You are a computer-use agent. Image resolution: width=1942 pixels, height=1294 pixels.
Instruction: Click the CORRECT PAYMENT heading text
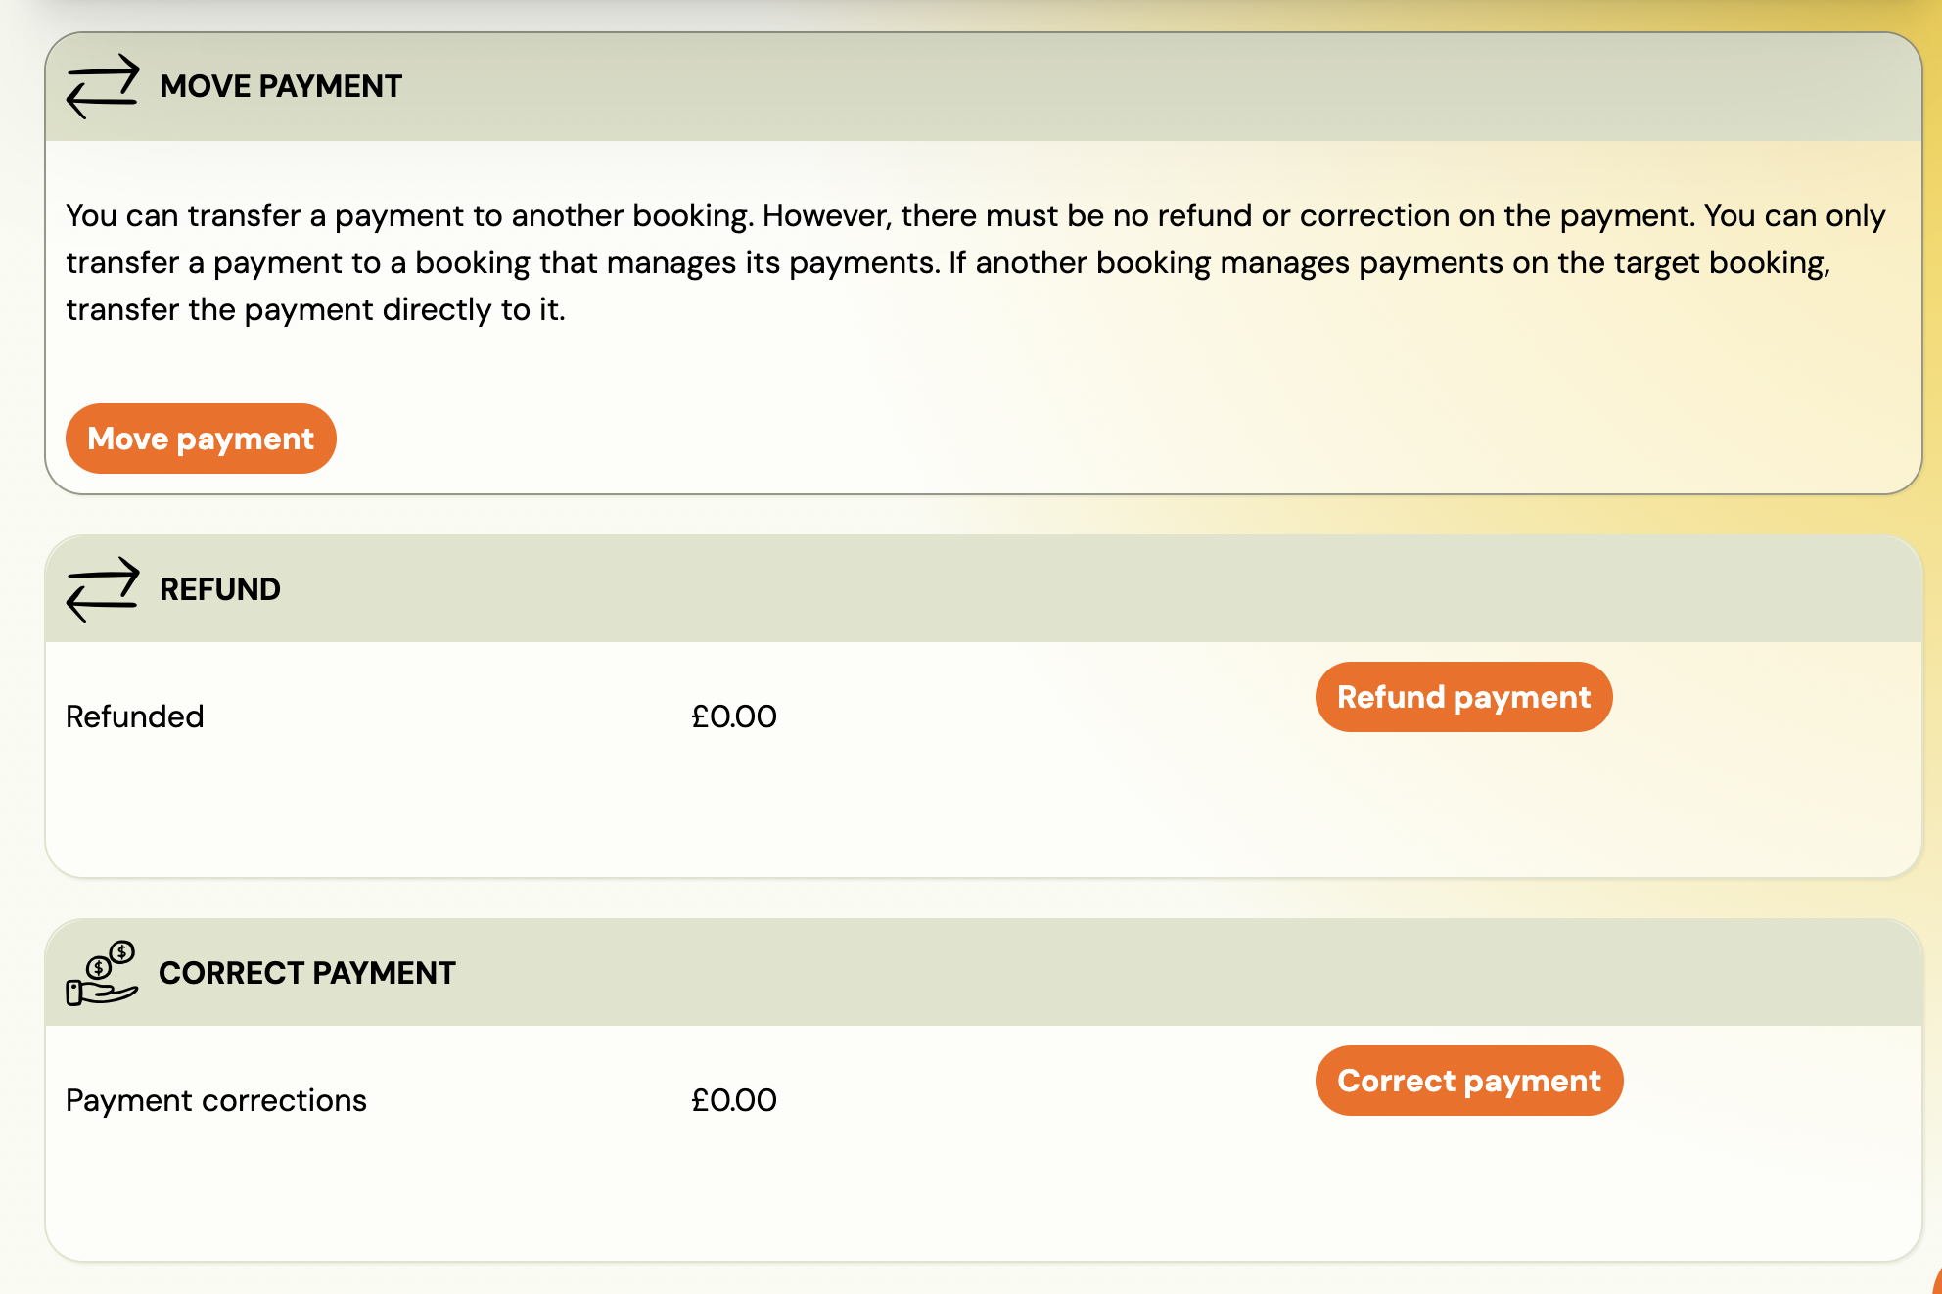(x=306, y=973)
